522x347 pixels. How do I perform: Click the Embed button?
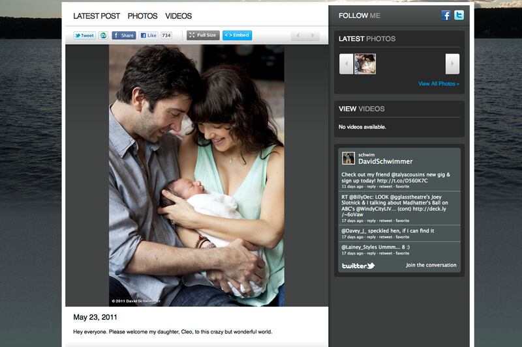[237, 35]
